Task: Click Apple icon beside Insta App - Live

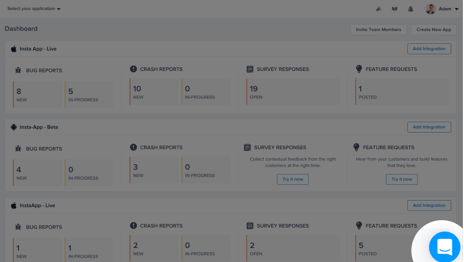Action: 14,49
